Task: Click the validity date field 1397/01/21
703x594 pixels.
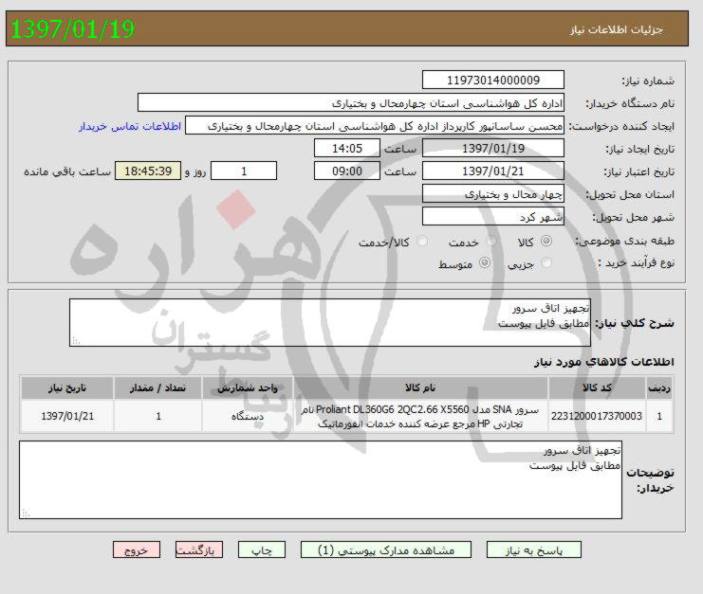Action: pos(493,171)
